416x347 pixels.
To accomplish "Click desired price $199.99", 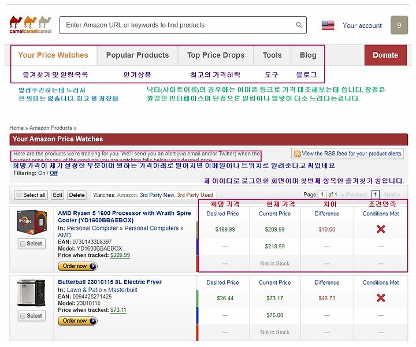I will coord(225,229).
